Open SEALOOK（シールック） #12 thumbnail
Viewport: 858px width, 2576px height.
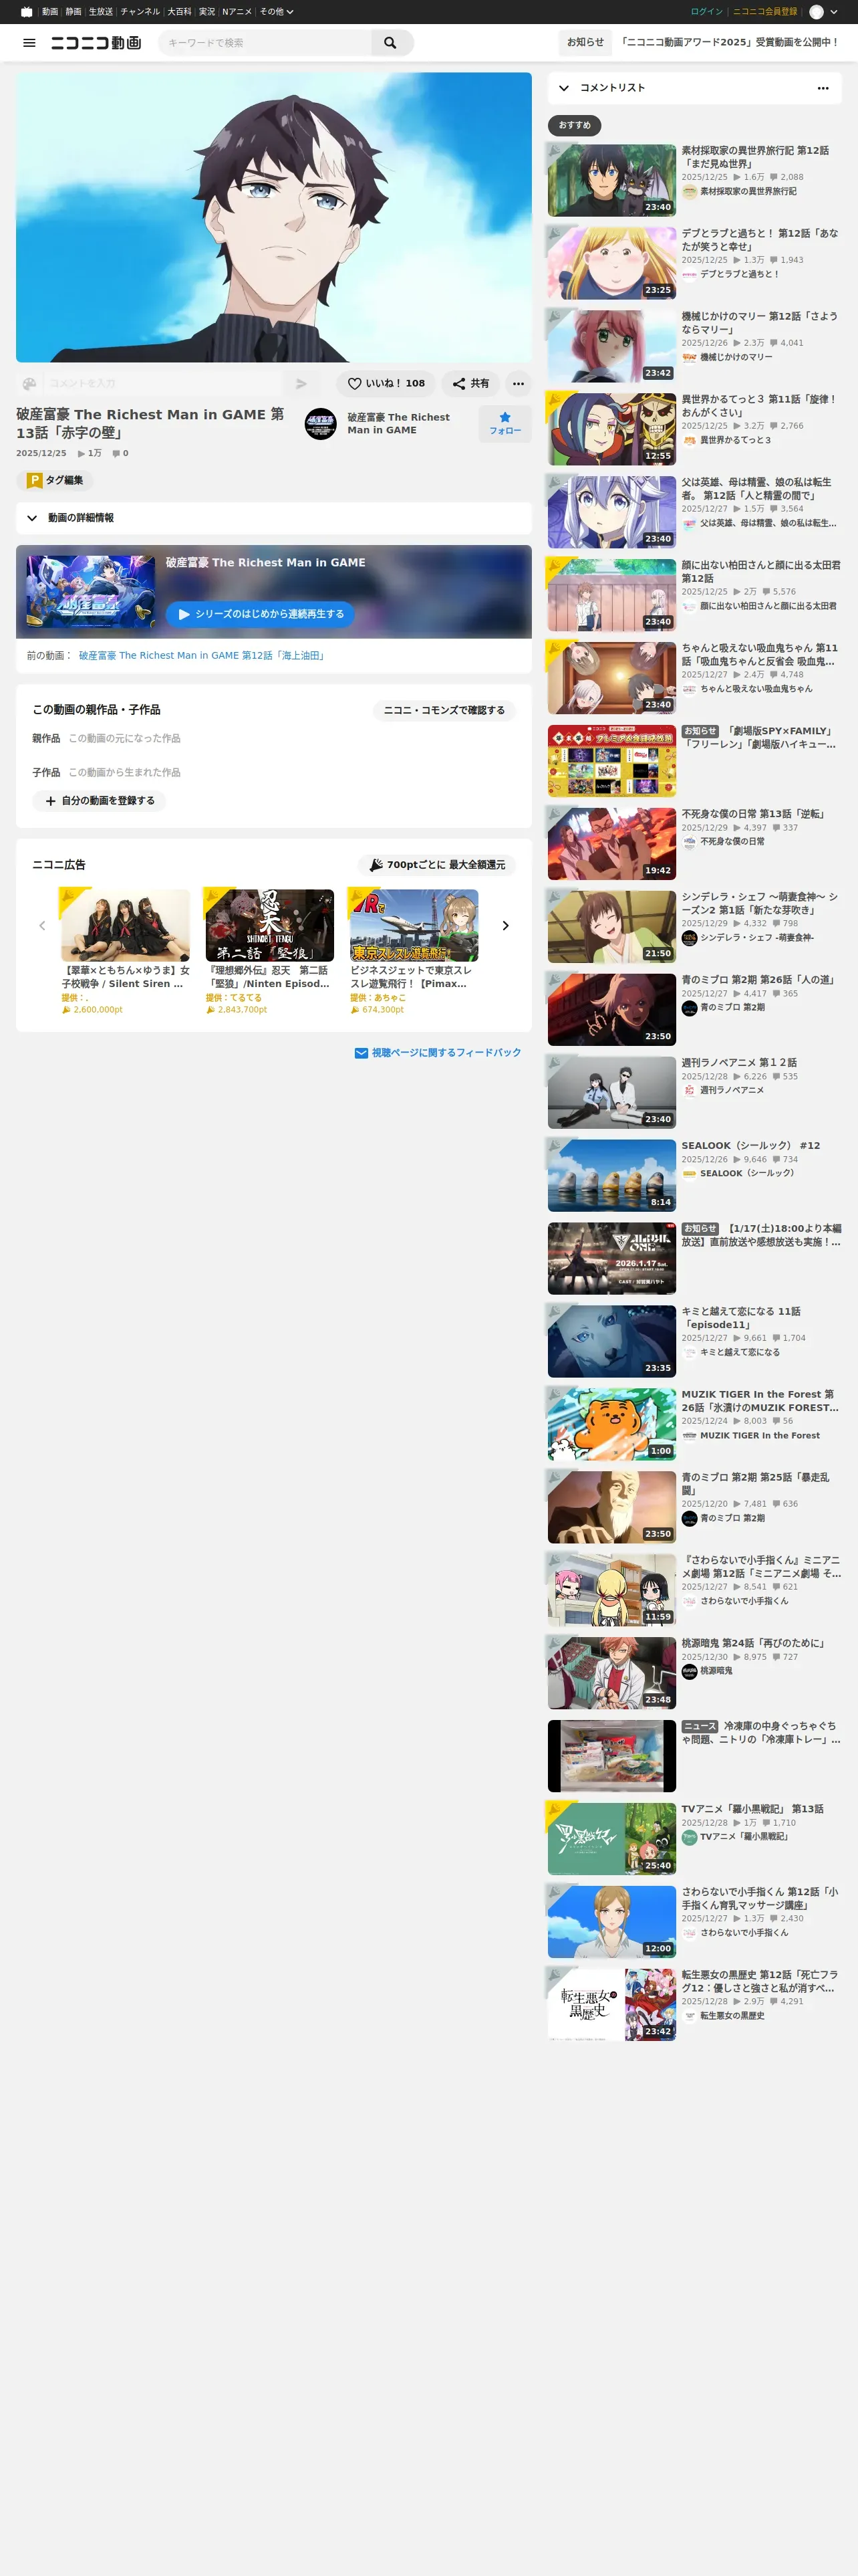(x=612, y=1176)
